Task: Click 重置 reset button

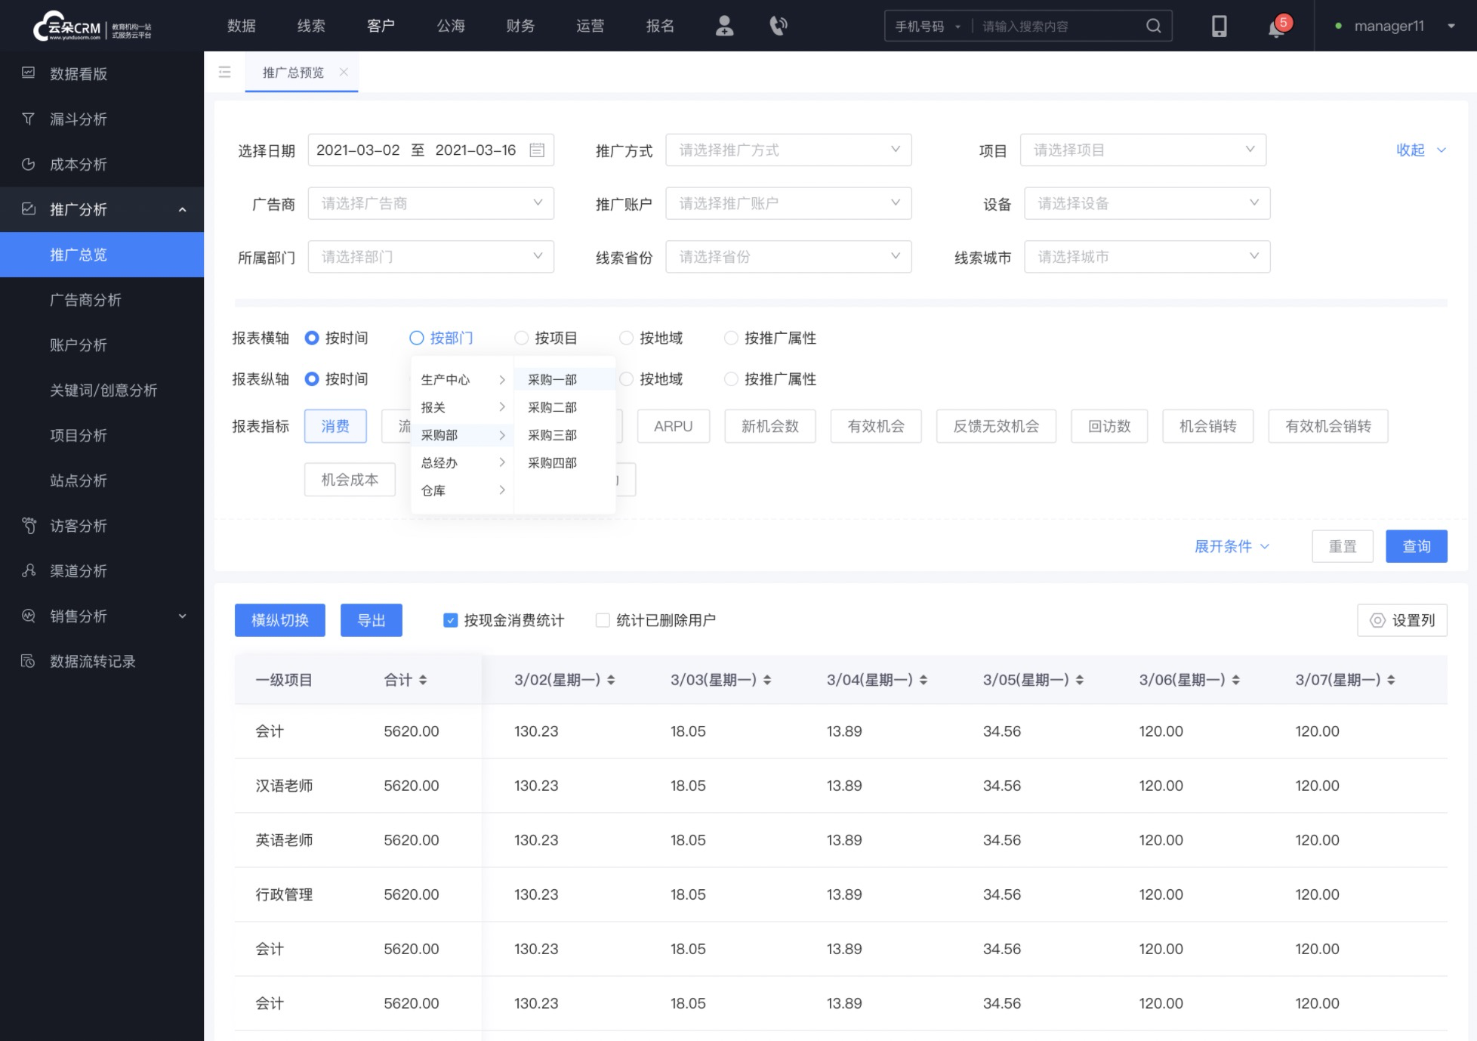Action: [1344, 546]
